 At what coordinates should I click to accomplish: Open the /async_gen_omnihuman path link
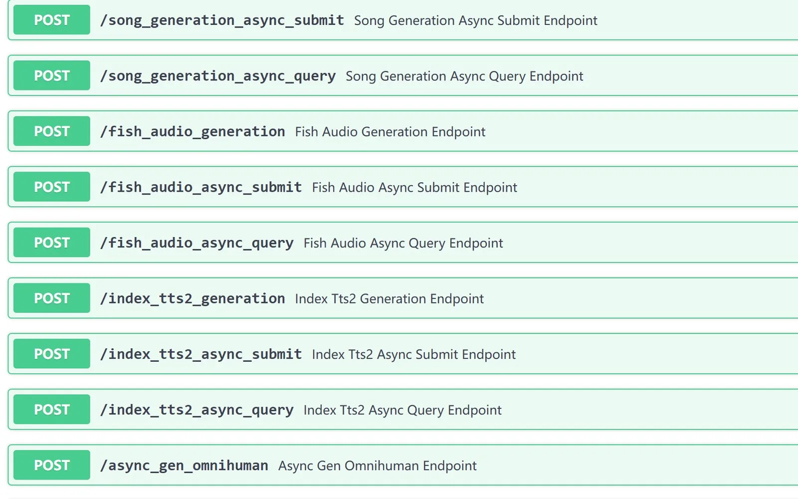pos(184,466)
